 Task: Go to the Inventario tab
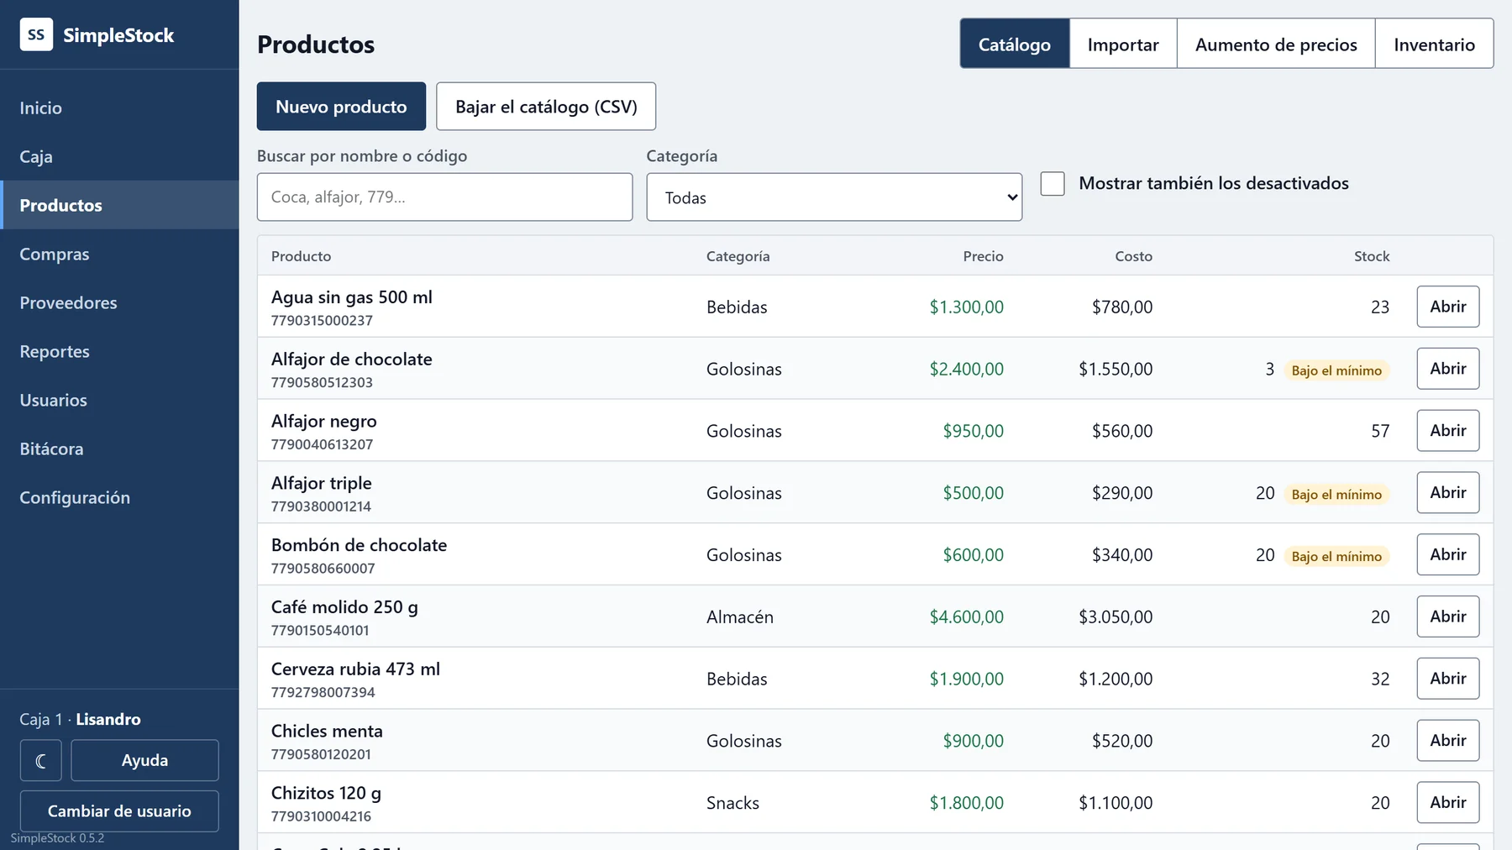[x=1434, y=44]
